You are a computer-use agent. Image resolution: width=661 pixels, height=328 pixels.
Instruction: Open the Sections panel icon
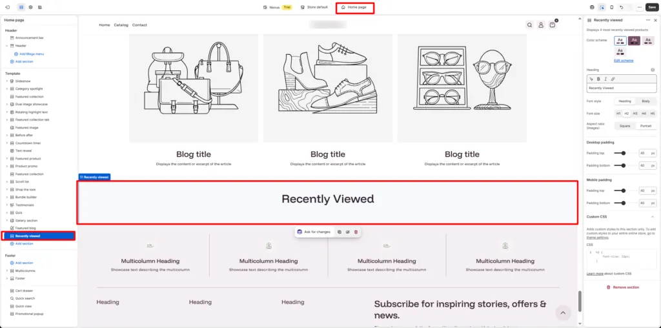[x=21, y=7]
